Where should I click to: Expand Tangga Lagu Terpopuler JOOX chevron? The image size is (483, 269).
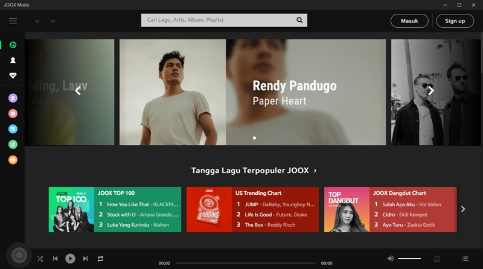click(315, 171)
